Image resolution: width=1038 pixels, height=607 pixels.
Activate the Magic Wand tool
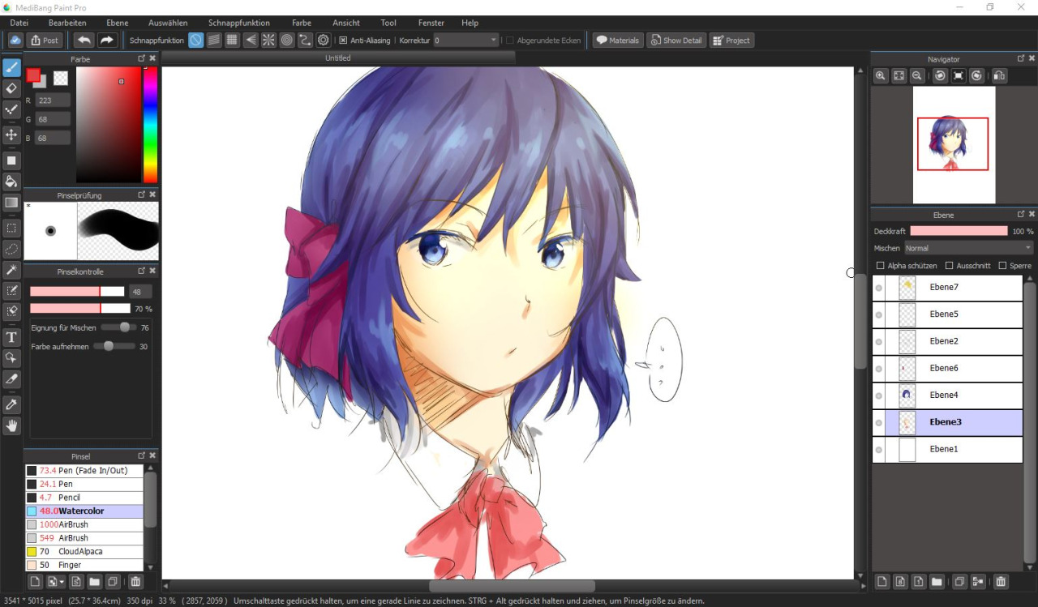11,270
